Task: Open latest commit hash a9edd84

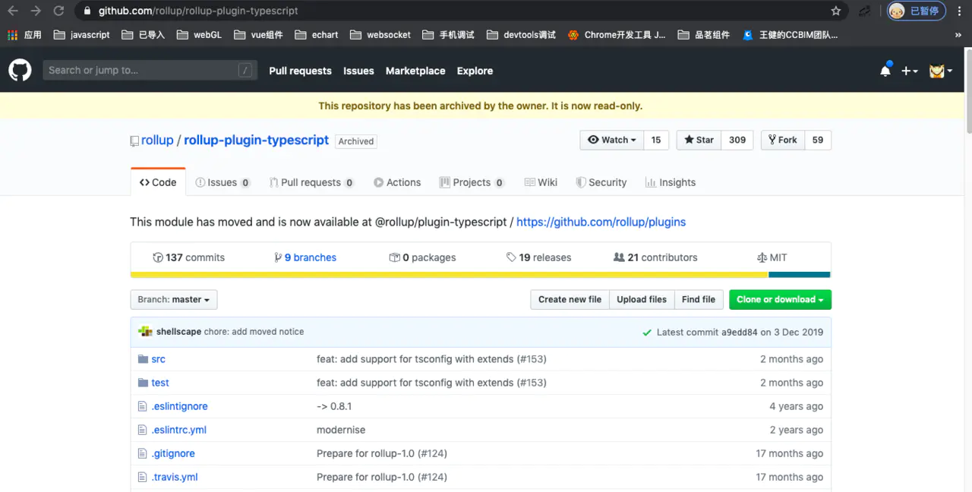Action: click(x=740, y=332)
